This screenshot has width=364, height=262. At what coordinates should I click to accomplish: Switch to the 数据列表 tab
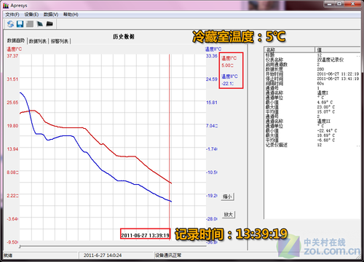click(x=38, y=41)
